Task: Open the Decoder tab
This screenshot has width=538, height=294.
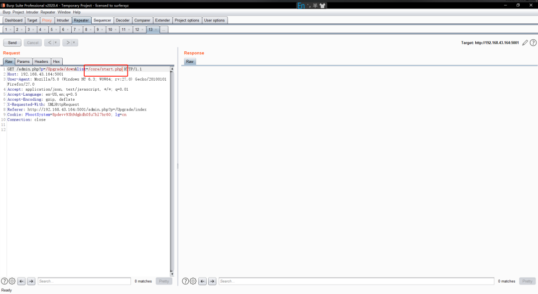Action: coord(123,20)
